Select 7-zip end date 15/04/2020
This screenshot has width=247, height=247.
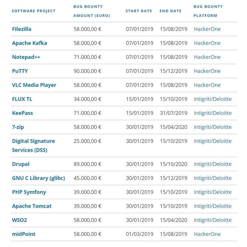[x=174, y=127]
